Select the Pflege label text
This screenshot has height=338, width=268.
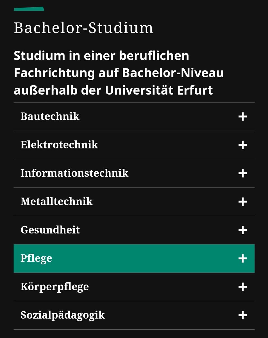pos(36,259)
